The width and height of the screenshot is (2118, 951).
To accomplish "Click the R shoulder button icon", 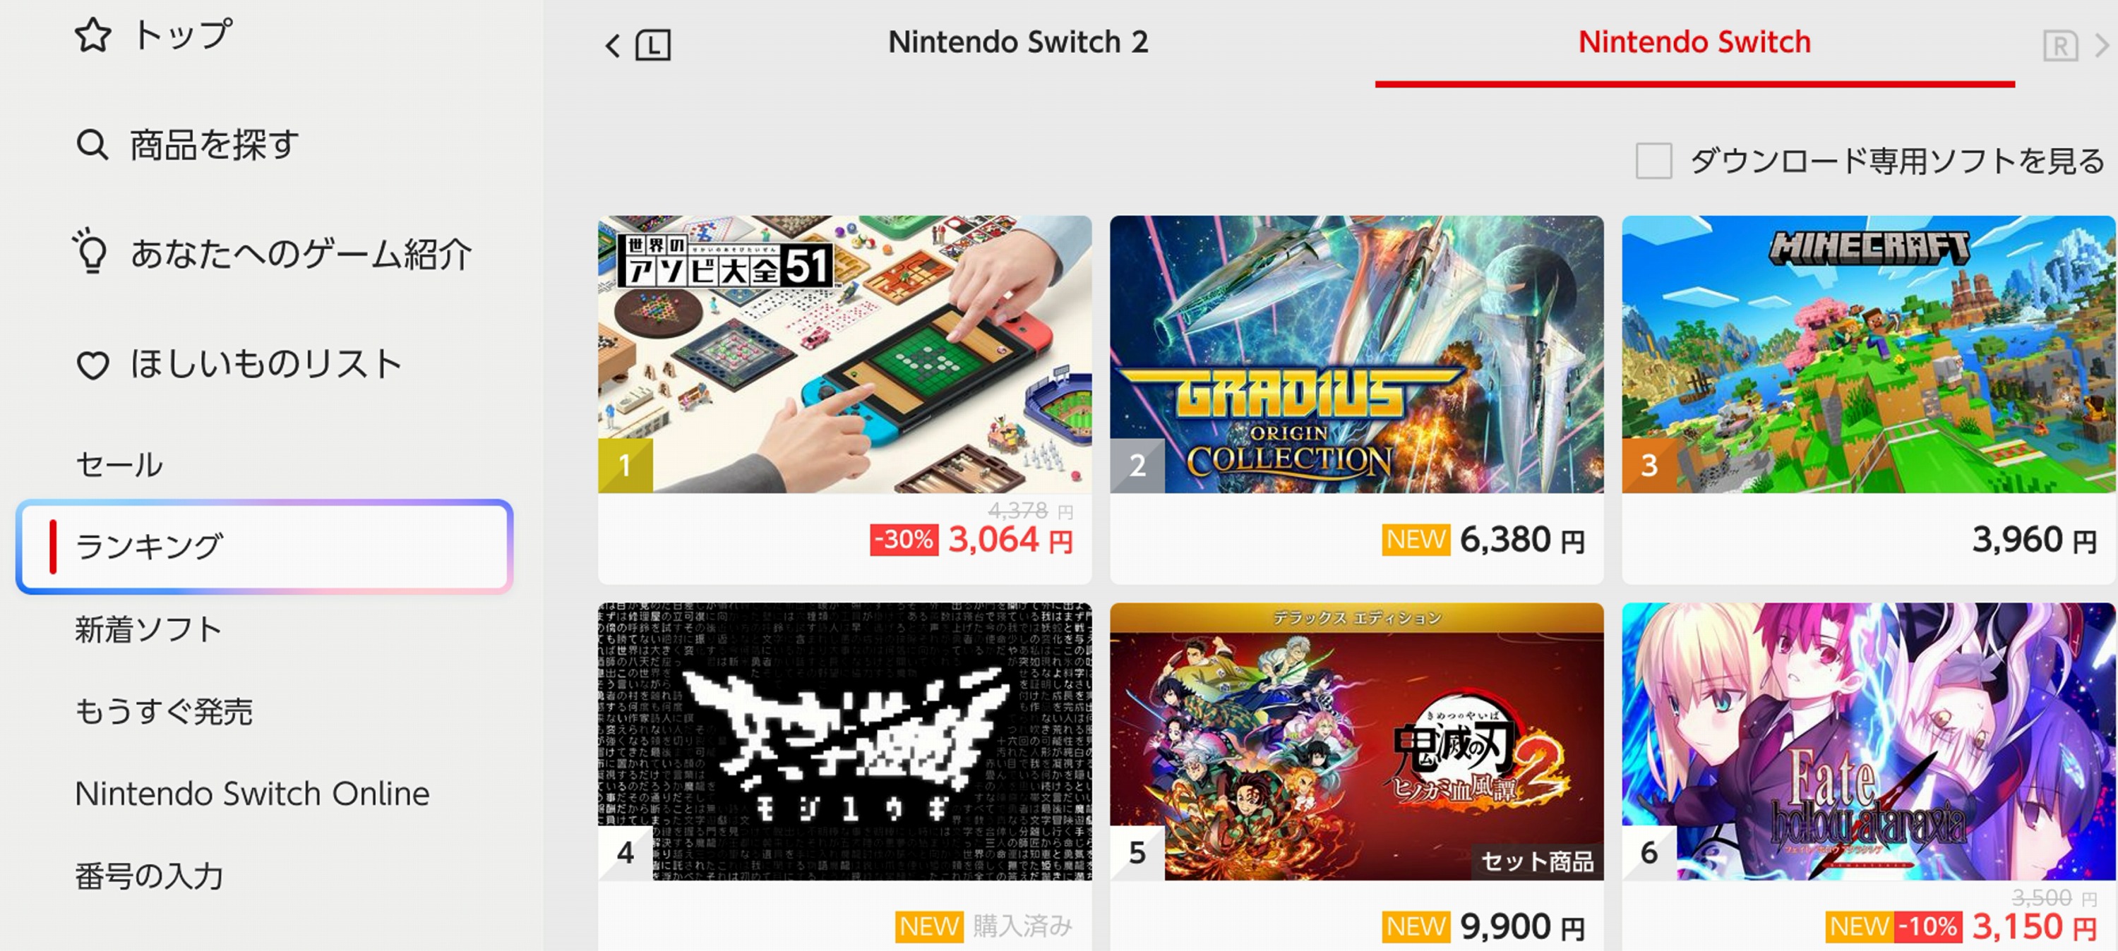I will [x=2059, y=46].
